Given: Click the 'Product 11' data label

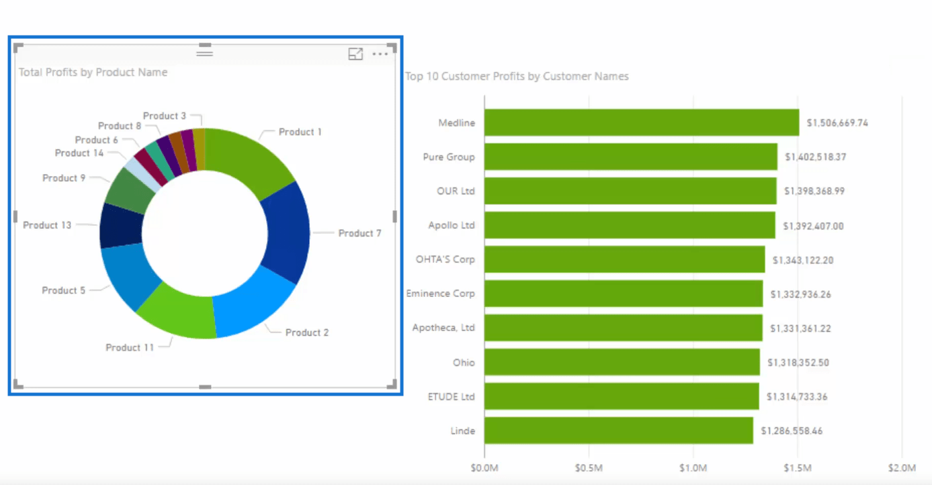Looking at the screenshot, I should (130, 347).
